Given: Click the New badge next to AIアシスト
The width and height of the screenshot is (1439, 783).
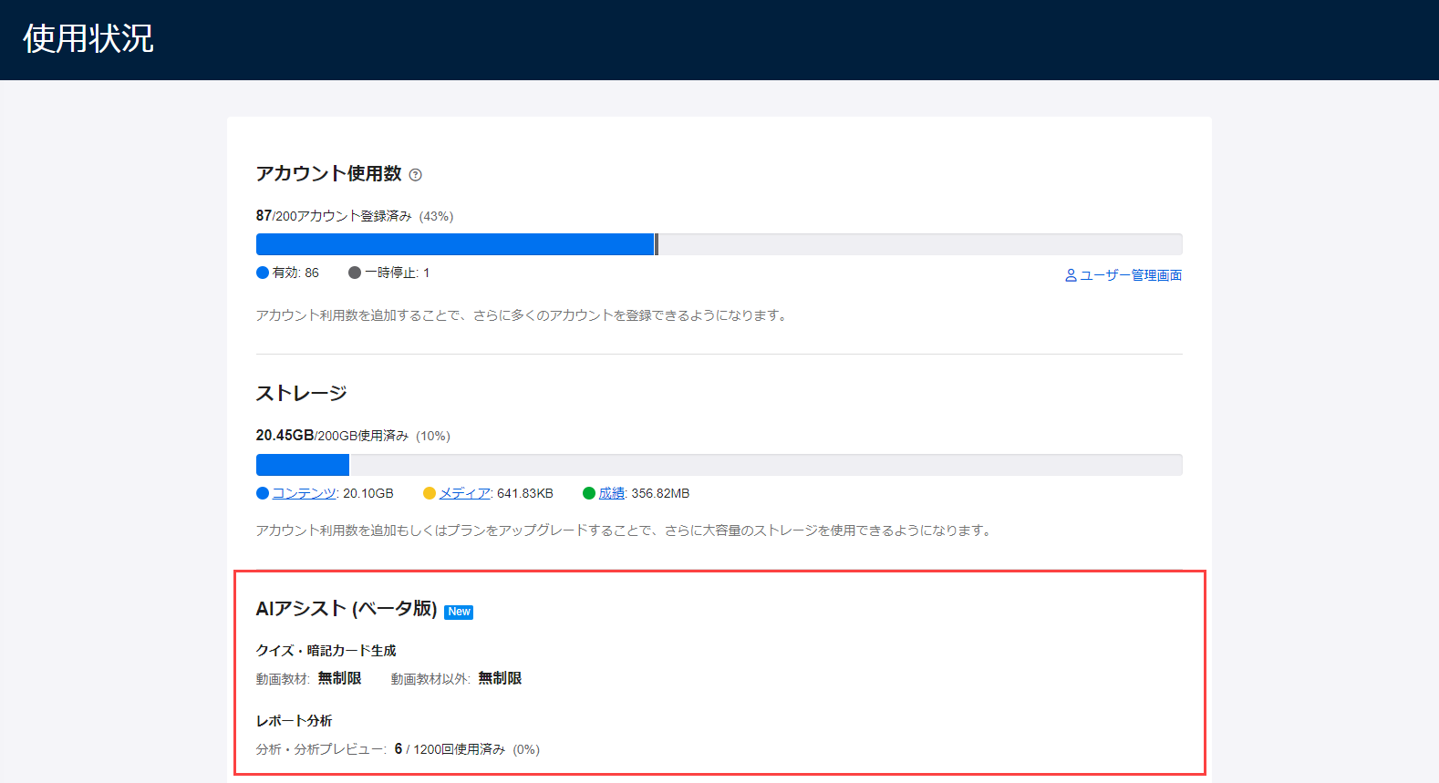Looking at the screenshot, I should pyautogui.click(x=459, y=612).
